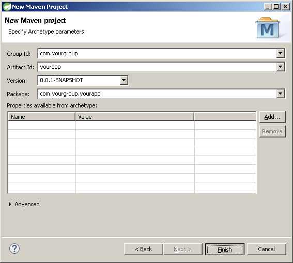This screenshot has height=263, width=293.
Task: Click the help question mark icon
Action: pyautogui.click(x=14, y=249)
